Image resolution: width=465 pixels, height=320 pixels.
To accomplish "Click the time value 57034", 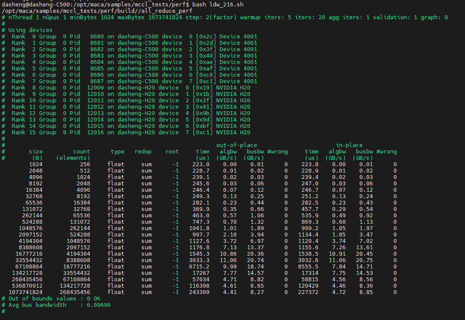I will pos(201,280).
